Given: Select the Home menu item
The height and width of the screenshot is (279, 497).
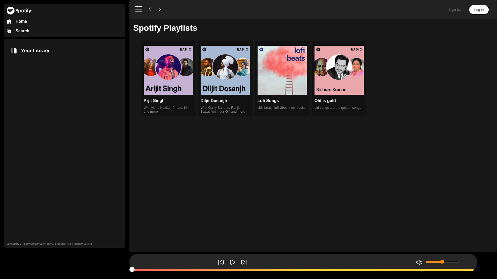Looking at the screenshot, I should click(x=21, y=21).
